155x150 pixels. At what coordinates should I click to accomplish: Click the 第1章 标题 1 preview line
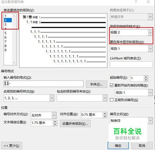click(x=64, y=17)
